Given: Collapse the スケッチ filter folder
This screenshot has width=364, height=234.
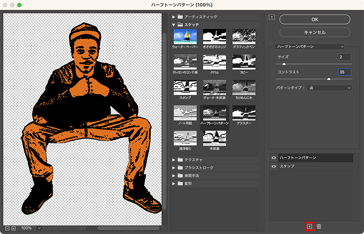Looking at the screenshot, I should tap(174, 24).
